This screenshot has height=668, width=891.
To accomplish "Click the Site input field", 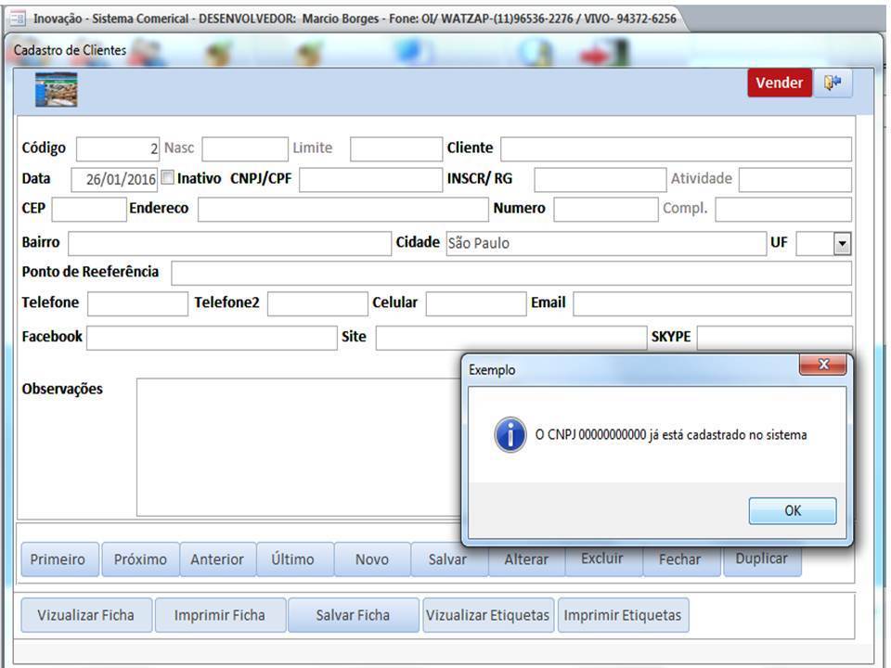I will point(511,338).
